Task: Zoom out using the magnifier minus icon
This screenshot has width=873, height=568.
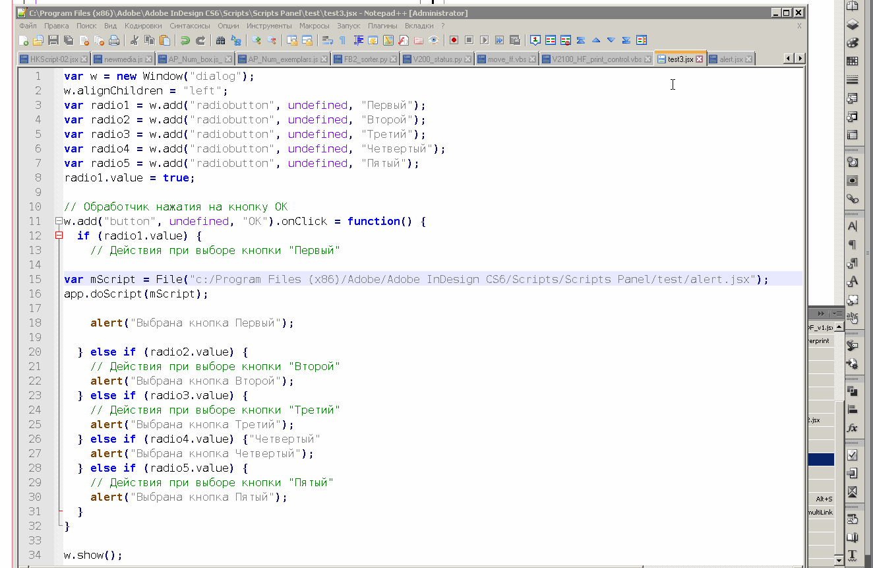Action: 272,40
